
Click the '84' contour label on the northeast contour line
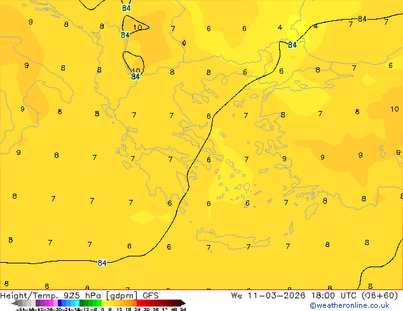point(362,19)
